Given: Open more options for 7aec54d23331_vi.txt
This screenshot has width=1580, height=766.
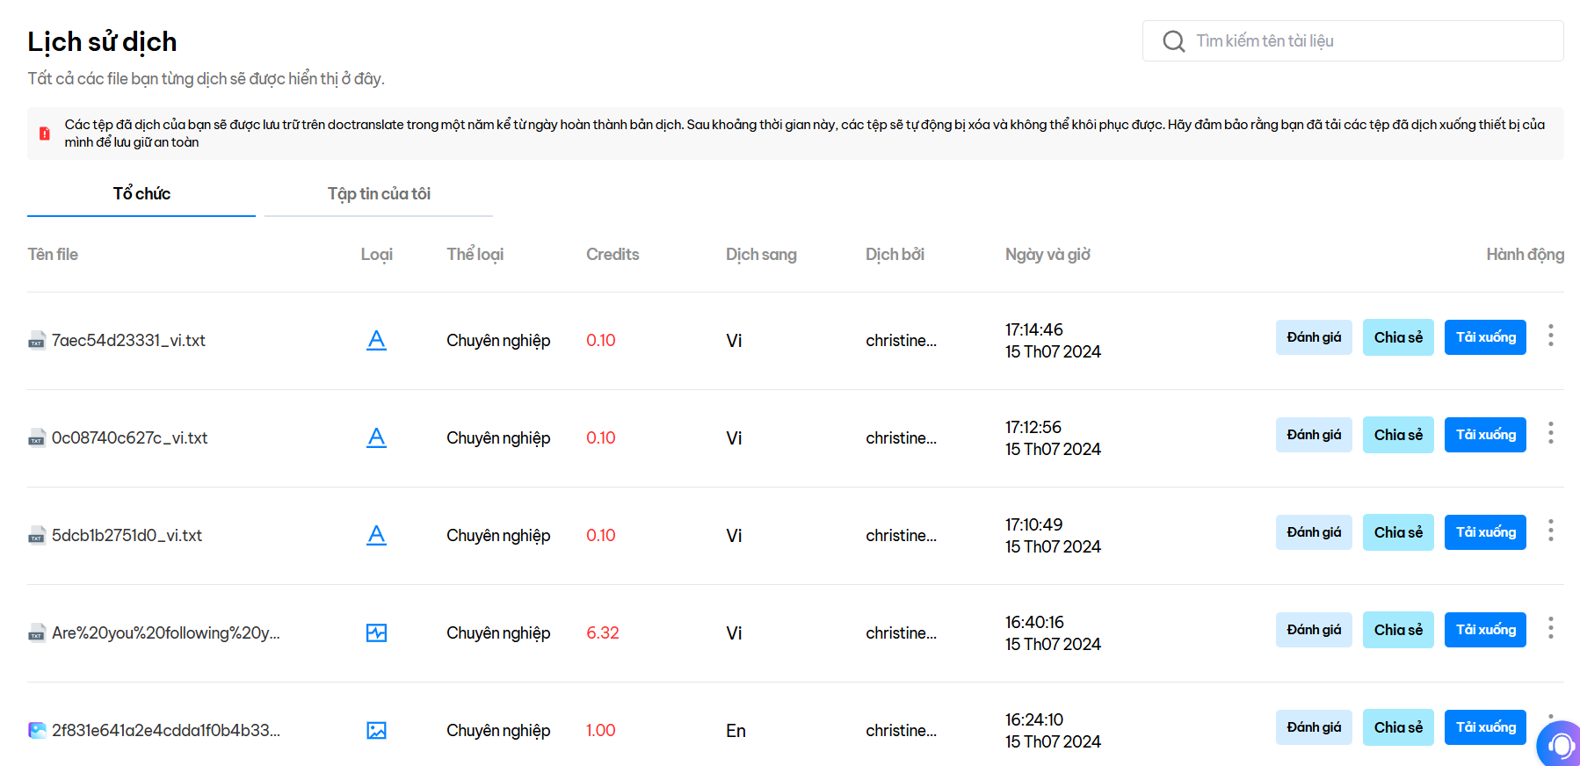Looking at the screenshot, I should (x=1550, y=336).
